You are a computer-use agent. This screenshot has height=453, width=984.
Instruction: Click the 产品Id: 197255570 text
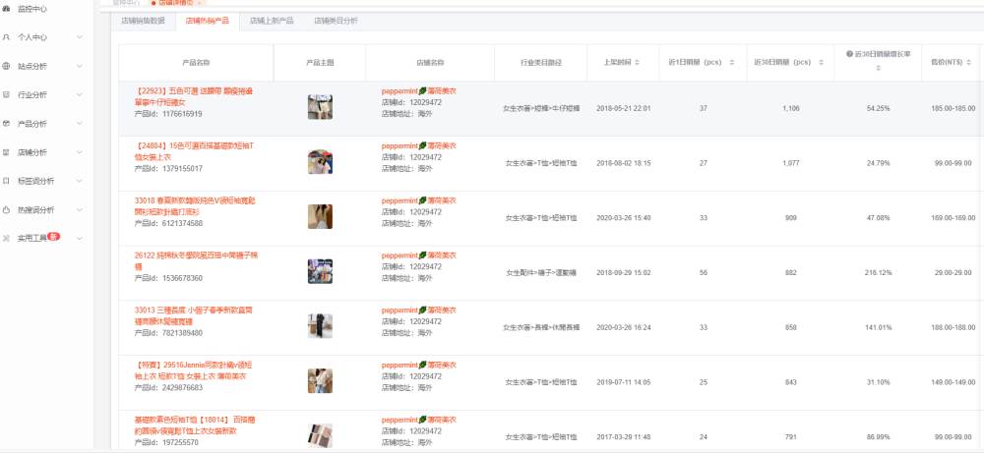[166, 442]
